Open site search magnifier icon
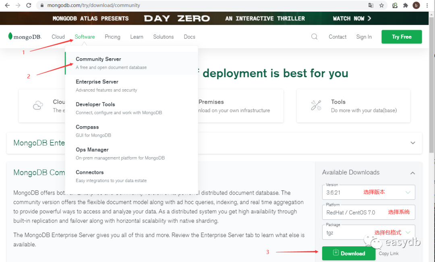The image size is (435, 262). click(x=314, y=37)
